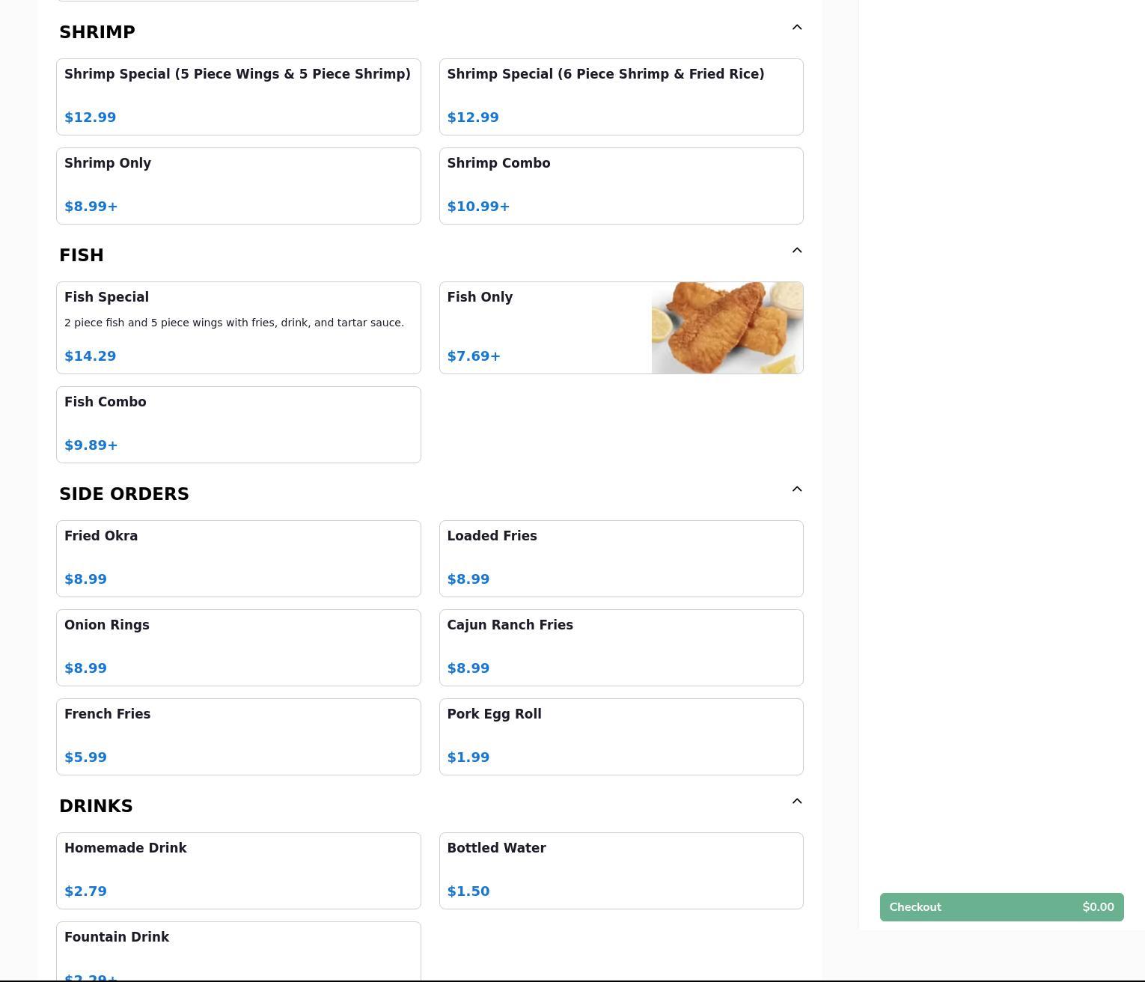Select the Bottled Water item
This screenshot has height=982, width=1145.
pyautogui.click(x=620, y=870)
